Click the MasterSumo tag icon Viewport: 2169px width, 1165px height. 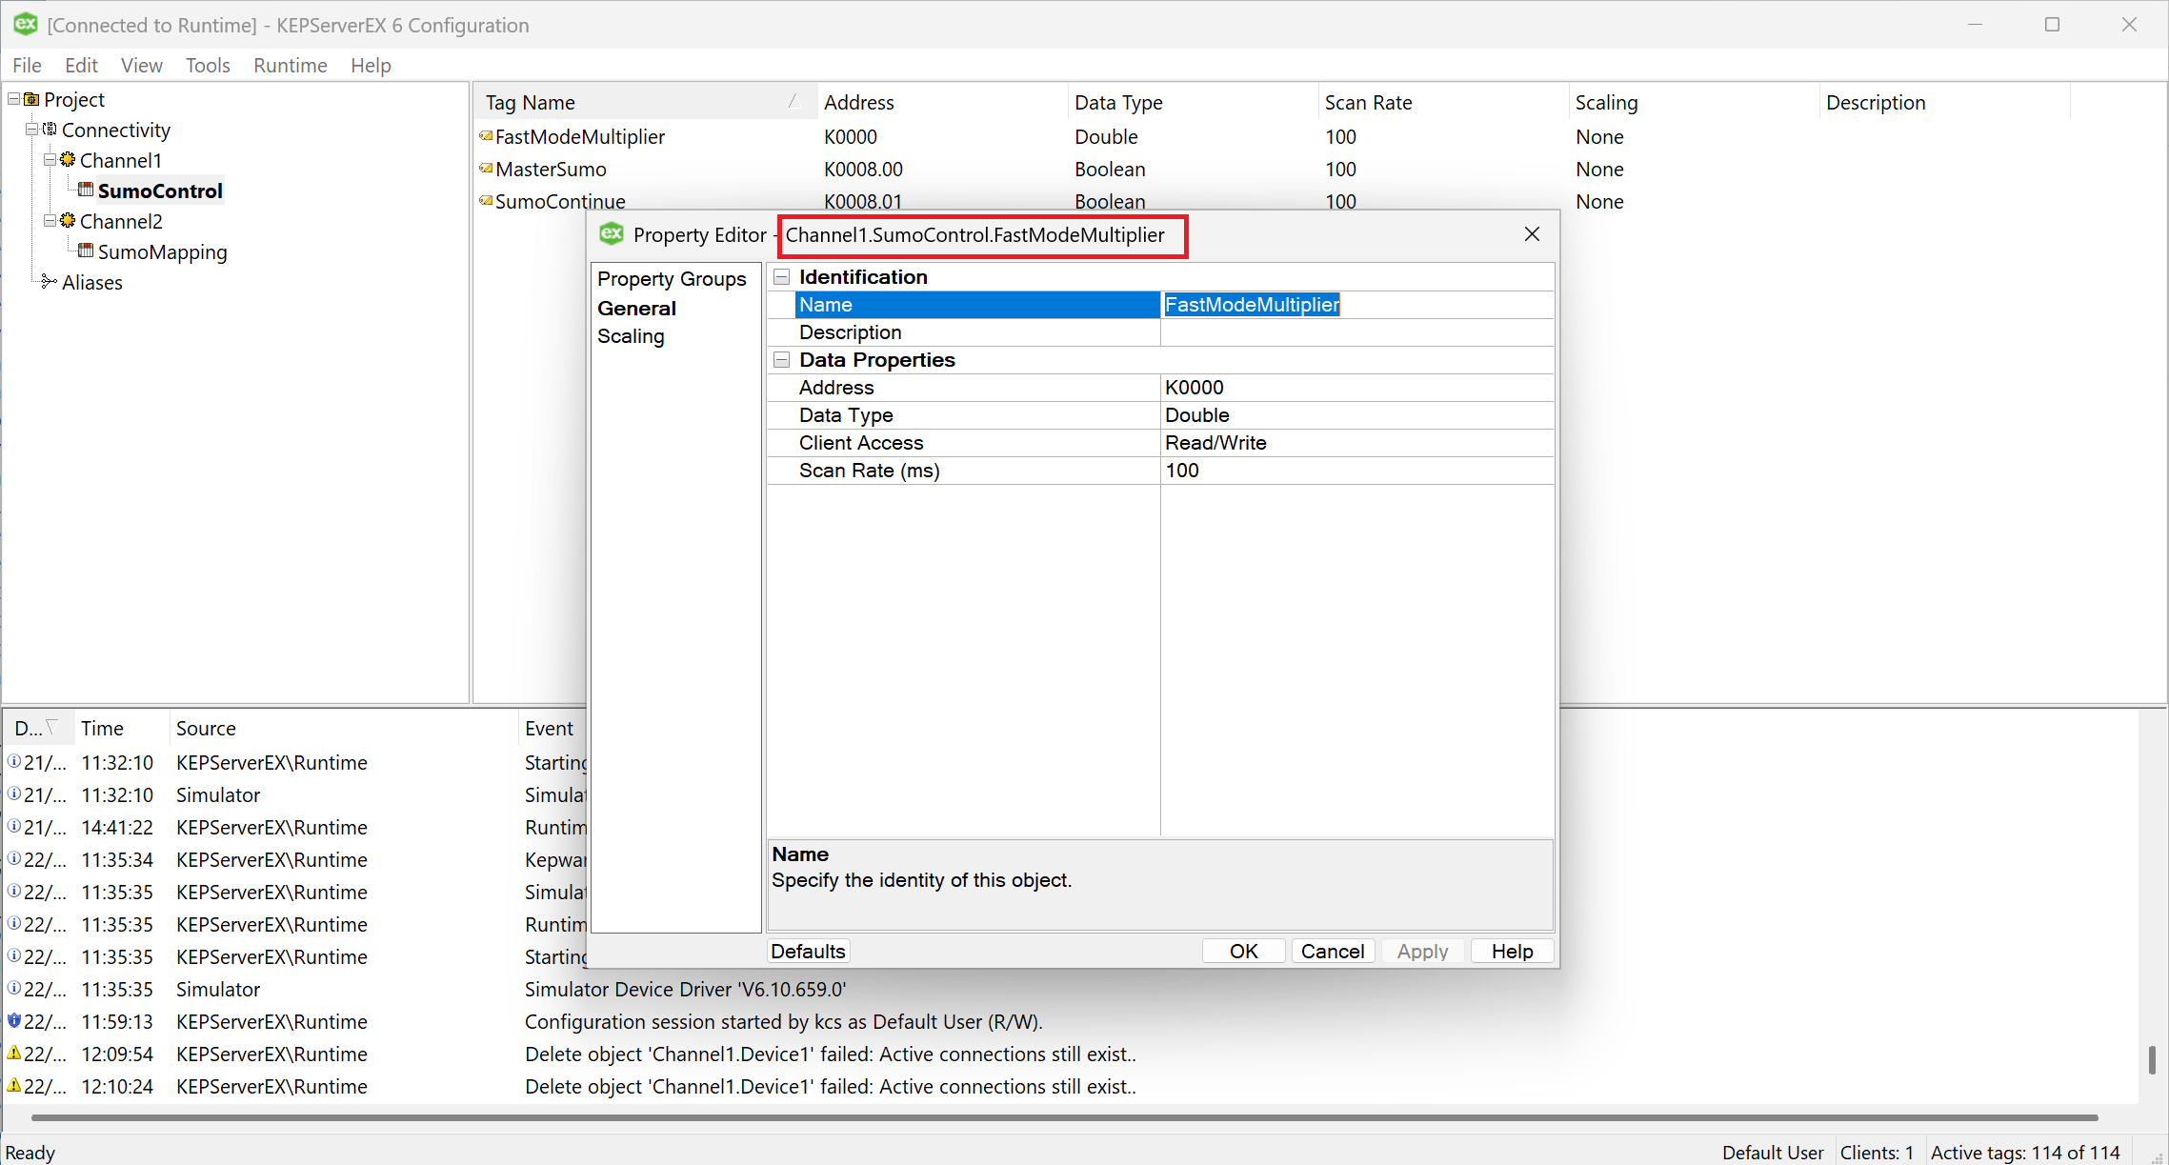tap(486, 169)
